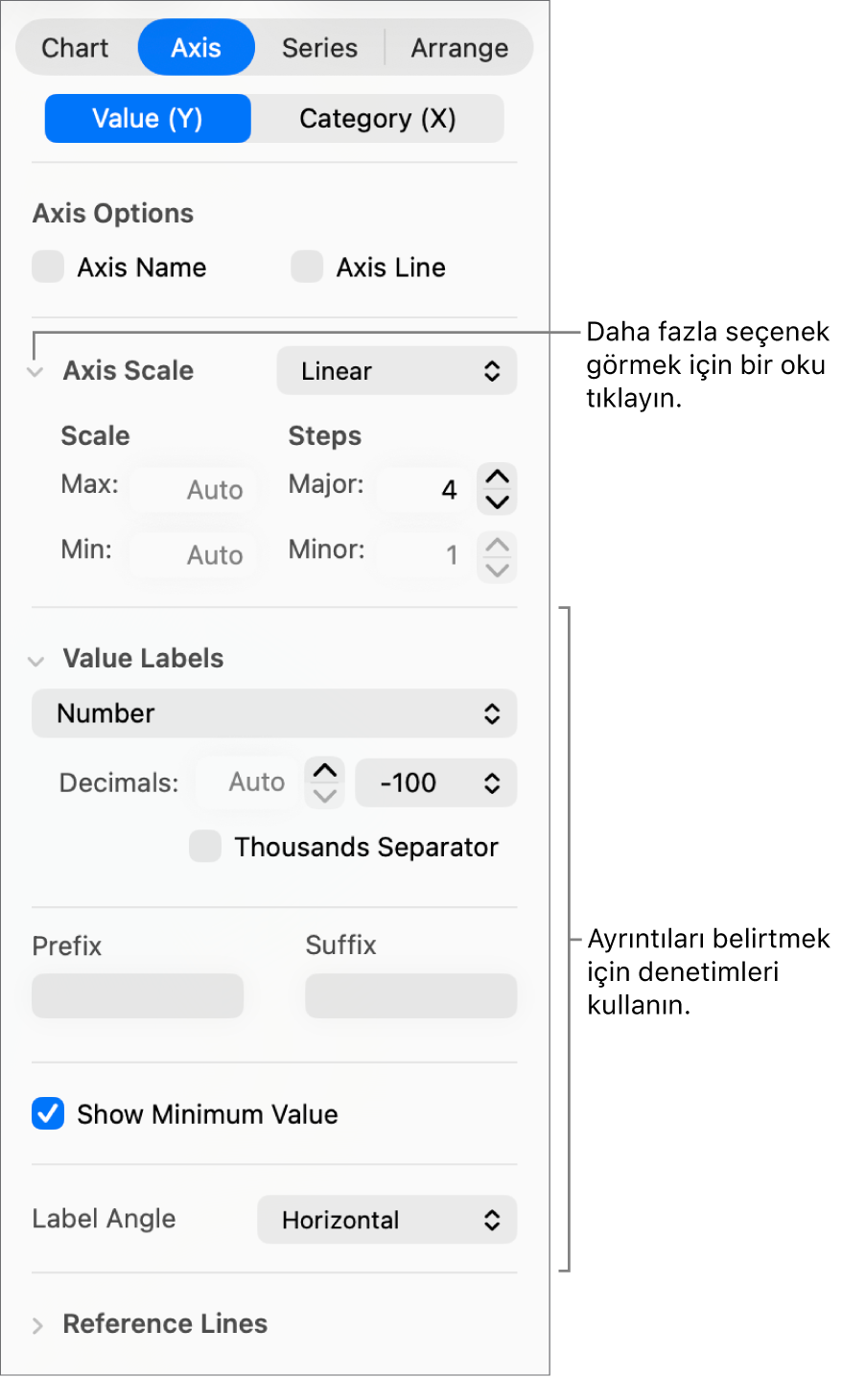The height and width of the screenshot is (1377, 842).
Task: Switch to the Chart tab
Action: (76, 48)
